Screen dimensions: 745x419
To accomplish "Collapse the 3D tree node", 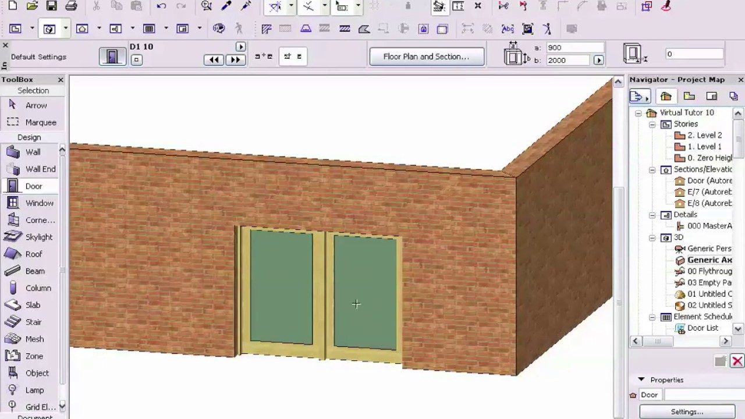I will pyautogui.click(x=652, y=238).
